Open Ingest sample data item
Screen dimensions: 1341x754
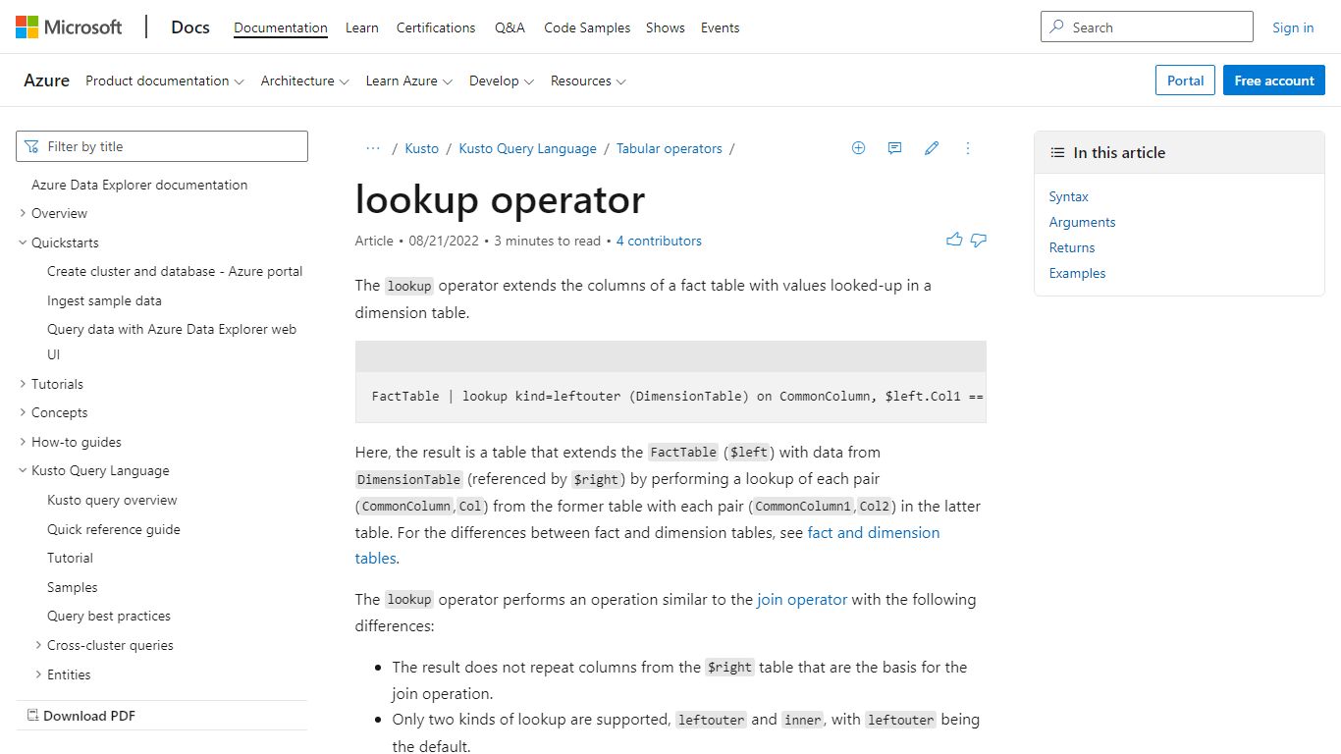pos(104,300)
